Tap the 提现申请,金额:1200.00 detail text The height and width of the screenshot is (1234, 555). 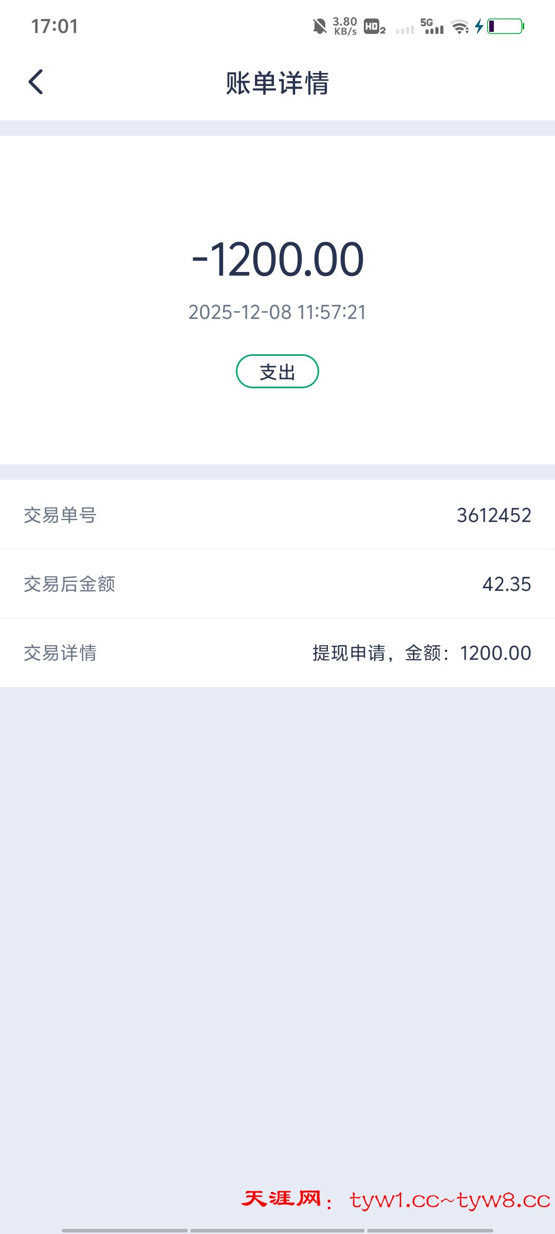(421, 653)
